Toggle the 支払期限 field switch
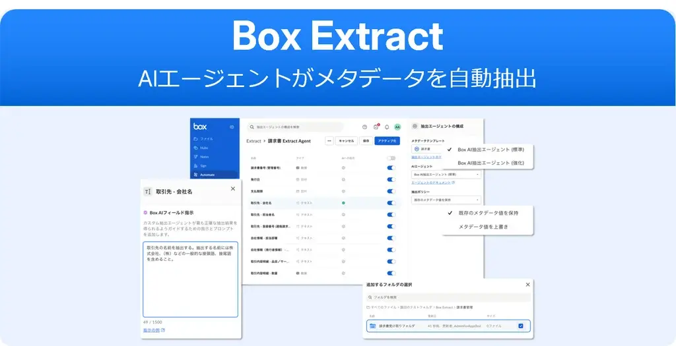The image size is (676, 346). coord(391,191)
